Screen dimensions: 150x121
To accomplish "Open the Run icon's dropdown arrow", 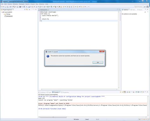I will 50,7.
